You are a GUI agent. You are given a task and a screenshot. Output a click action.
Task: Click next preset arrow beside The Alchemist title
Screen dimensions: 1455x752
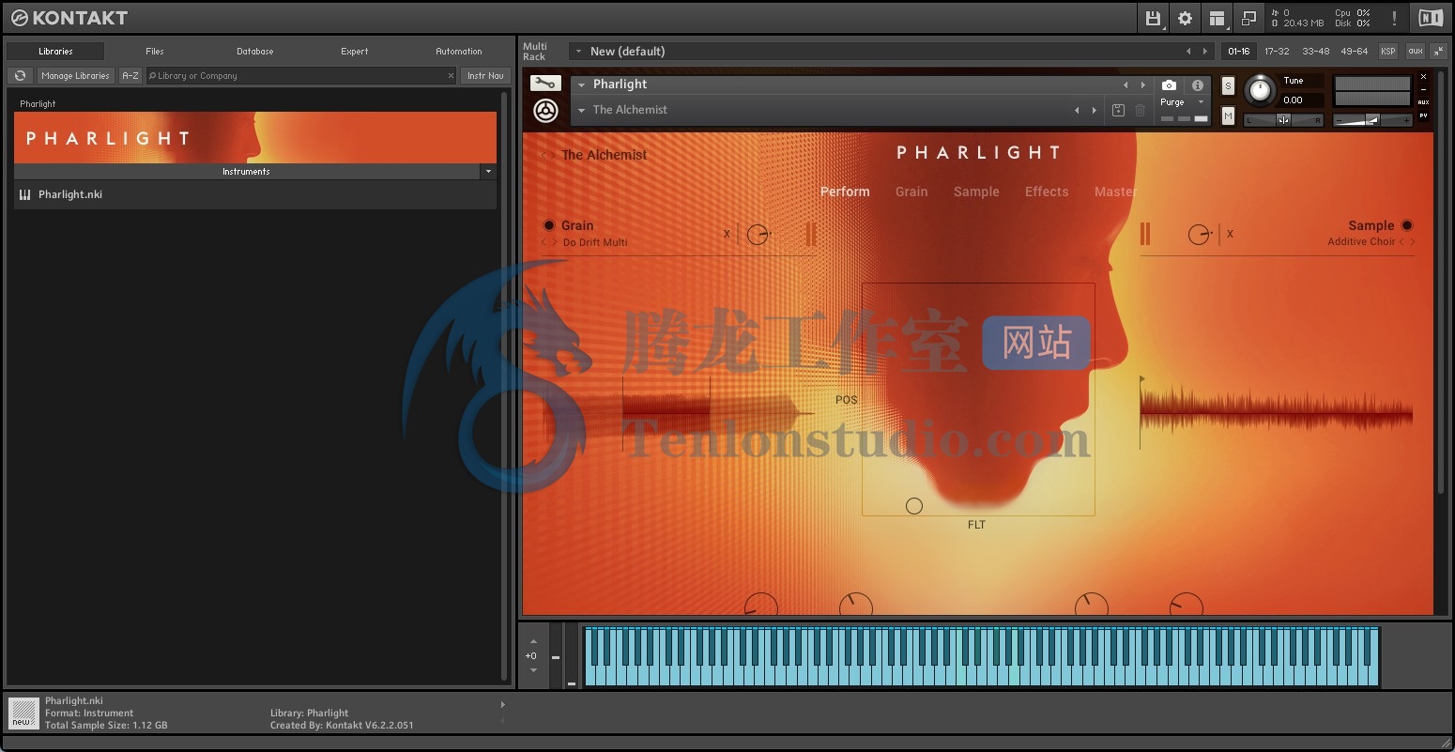(554, 155)
